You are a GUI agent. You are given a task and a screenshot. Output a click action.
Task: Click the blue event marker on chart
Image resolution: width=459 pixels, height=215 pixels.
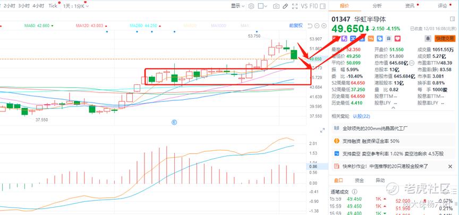click(x=174, y=122)
